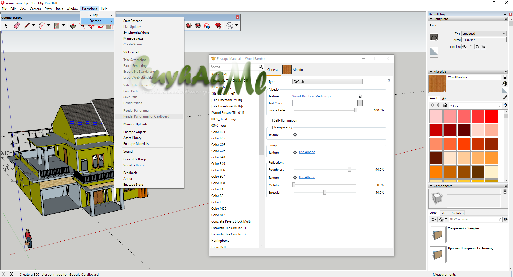Open the Tag dropdown showing Untagged
This screenshot has height=277, width=513.
click(x=484, y=34)
